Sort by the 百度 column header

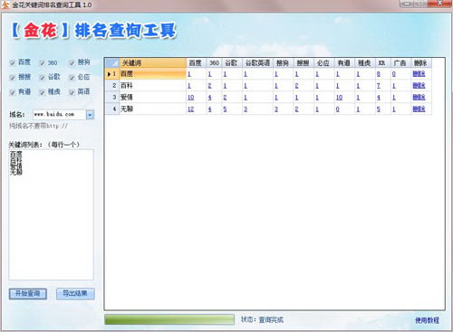pyautogui.click(x=196, y=63)
